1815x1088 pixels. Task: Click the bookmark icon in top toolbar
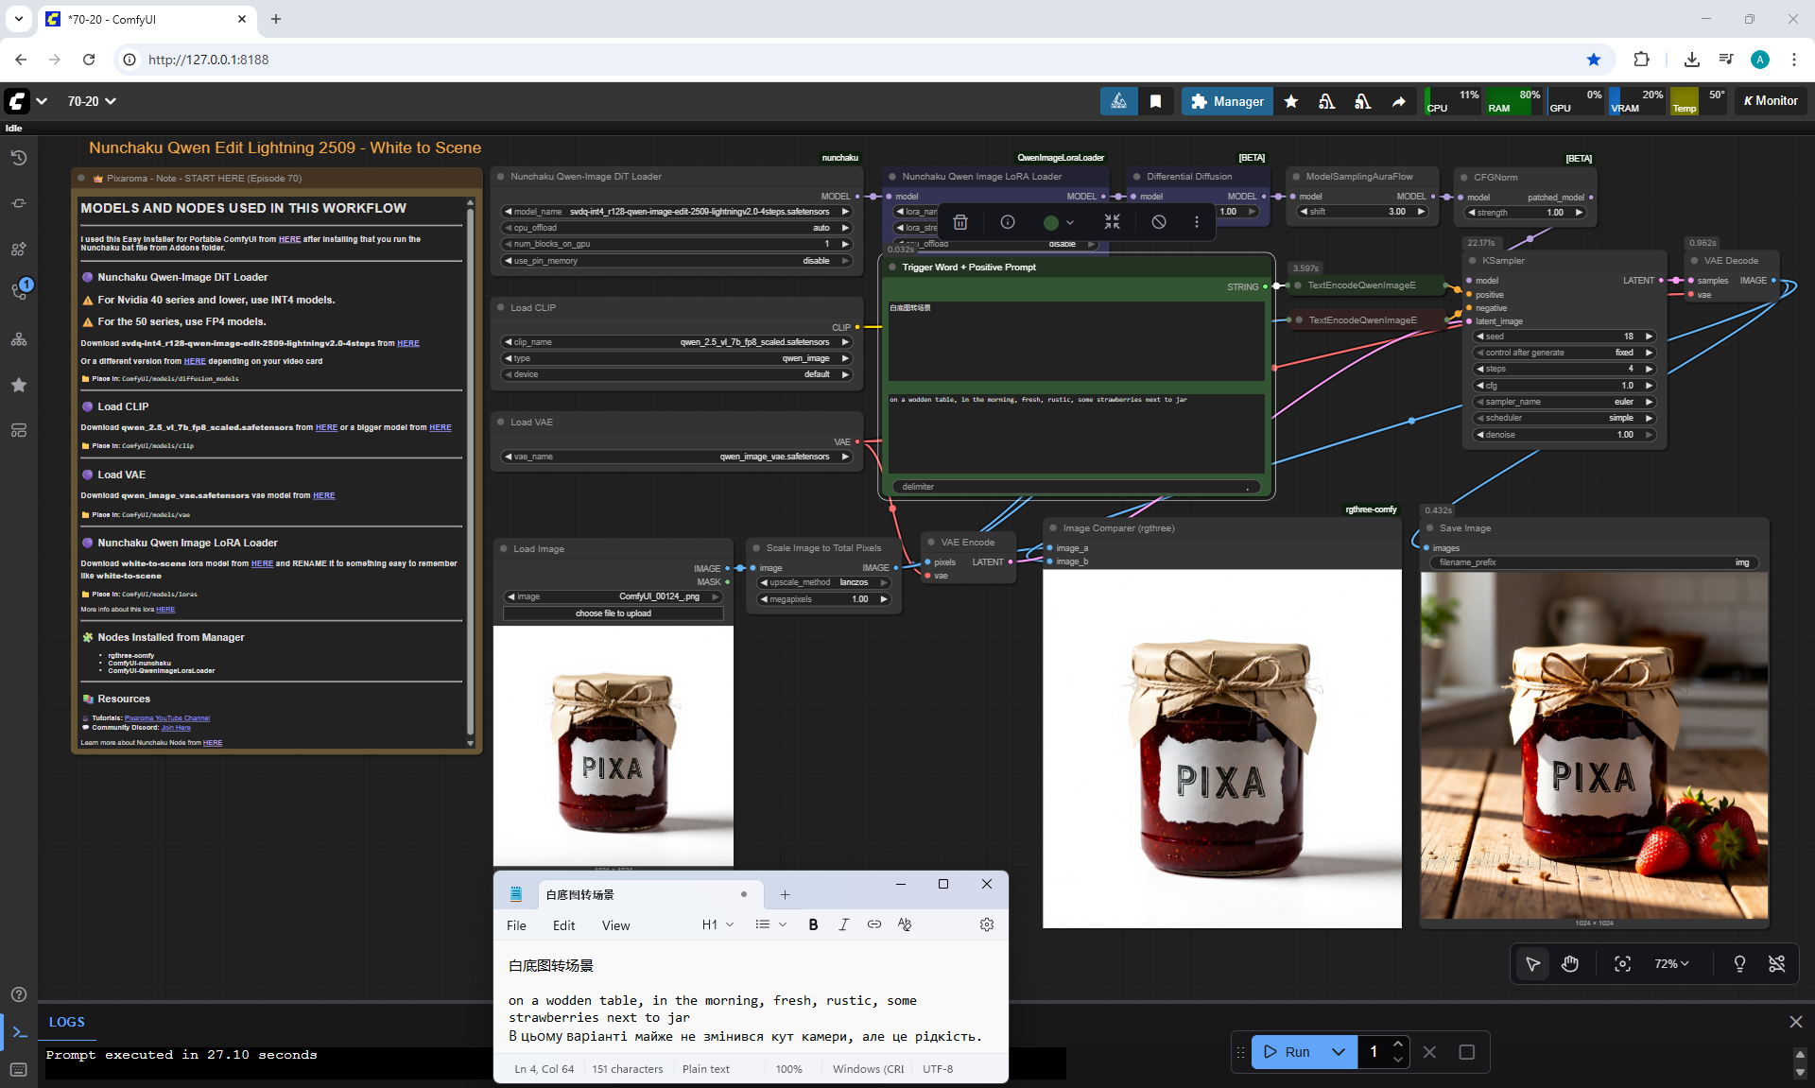(x=1155, y=101)
